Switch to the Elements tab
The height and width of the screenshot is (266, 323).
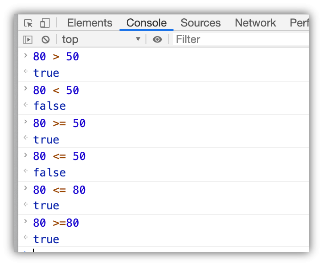coord(90,23)
